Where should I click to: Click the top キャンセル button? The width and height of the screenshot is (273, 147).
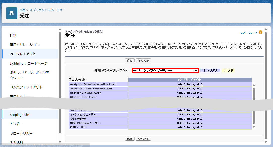143,61
